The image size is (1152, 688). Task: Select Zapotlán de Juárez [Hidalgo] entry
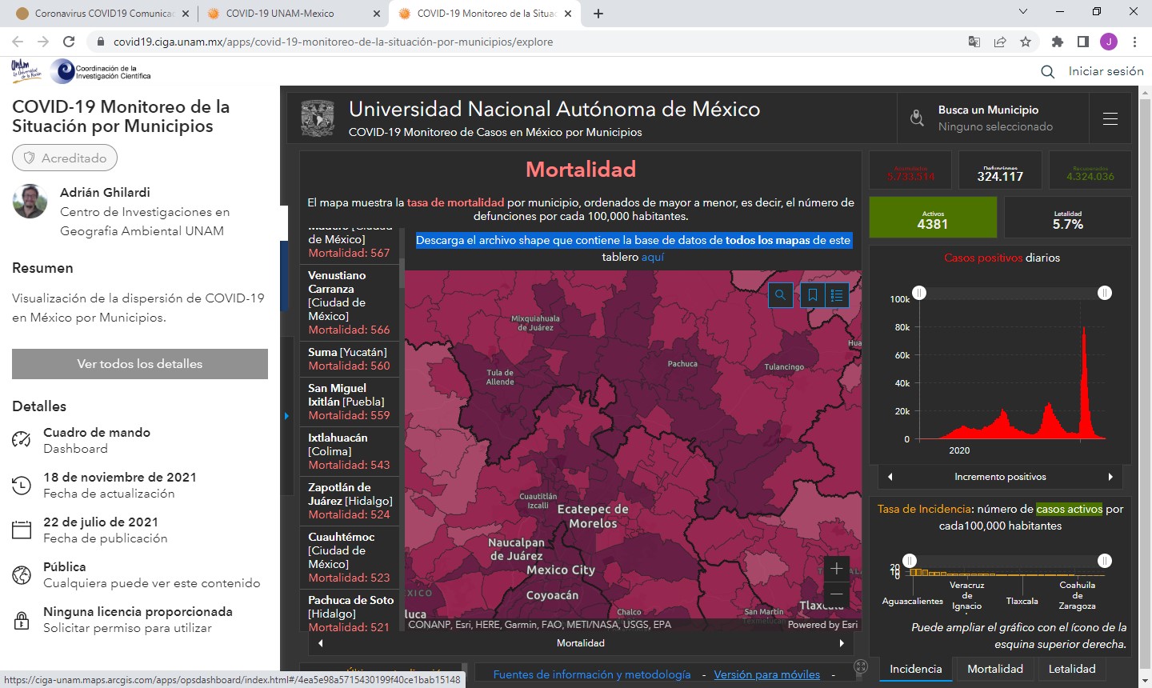350,501
